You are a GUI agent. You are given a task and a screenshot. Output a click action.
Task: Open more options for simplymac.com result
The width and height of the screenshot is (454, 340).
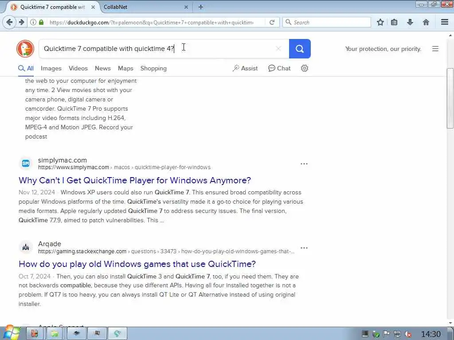click(x=304, y=164)
